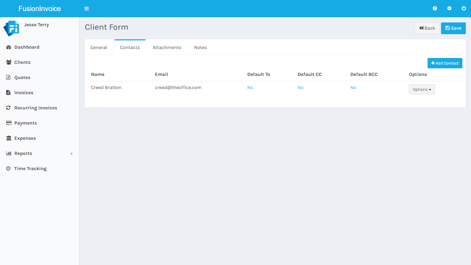Click the hamburger menu toggle icon
The width and height of the screenshot is (471, 265).
(87, 9)
